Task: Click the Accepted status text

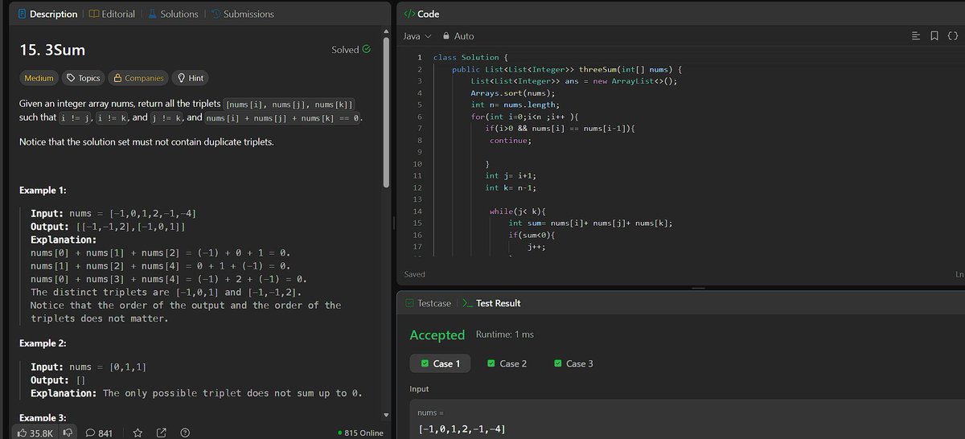Action: (x=437, y=335)
